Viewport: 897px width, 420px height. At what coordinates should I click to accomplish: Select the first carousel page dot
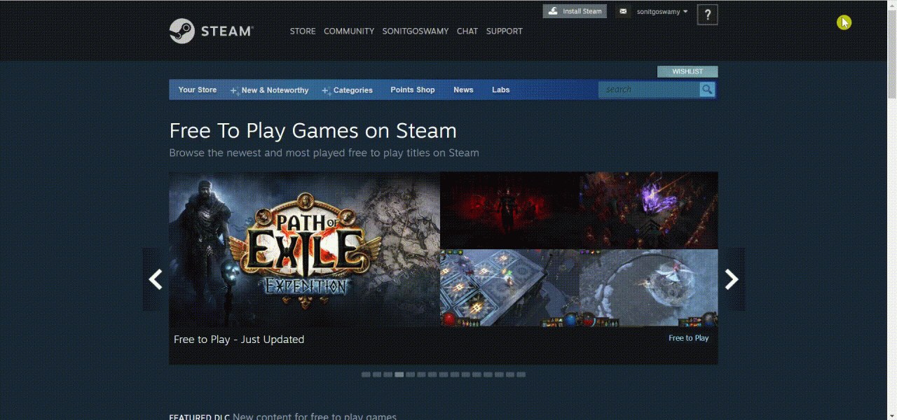point(366,374)
